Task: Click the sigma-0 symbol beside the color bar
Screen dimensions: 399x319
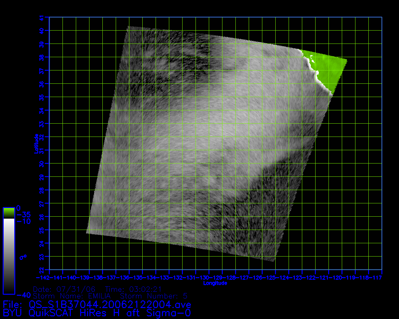Action: (x=23, y=257)
